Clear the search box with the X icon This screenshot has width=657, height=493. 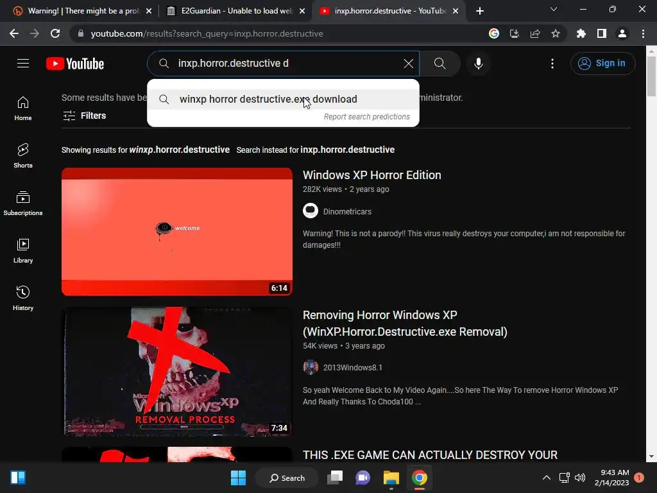pyautogui.click(x=408, y=64)
